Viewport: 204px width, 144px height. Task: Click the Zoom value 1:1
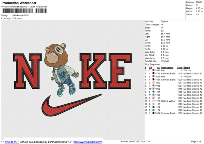pos(197,14)
